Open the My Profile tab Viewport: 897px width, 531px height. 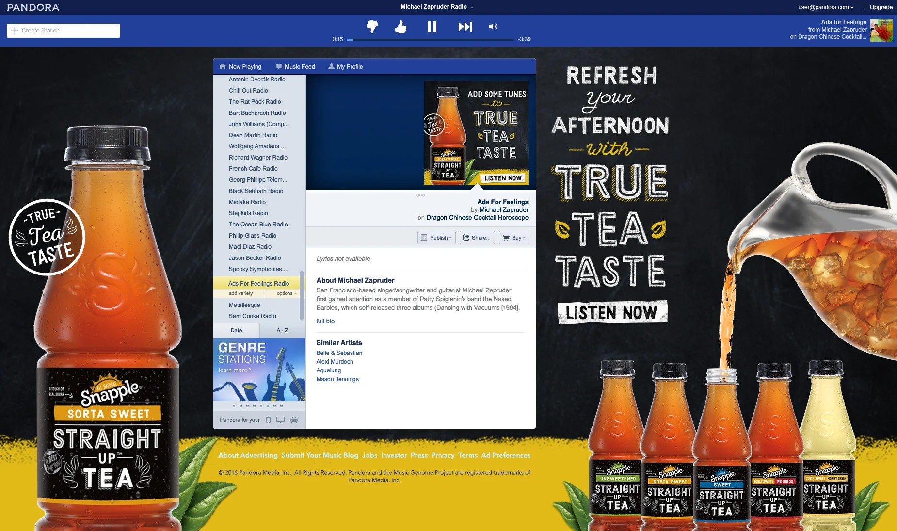[x=345, y=67]
